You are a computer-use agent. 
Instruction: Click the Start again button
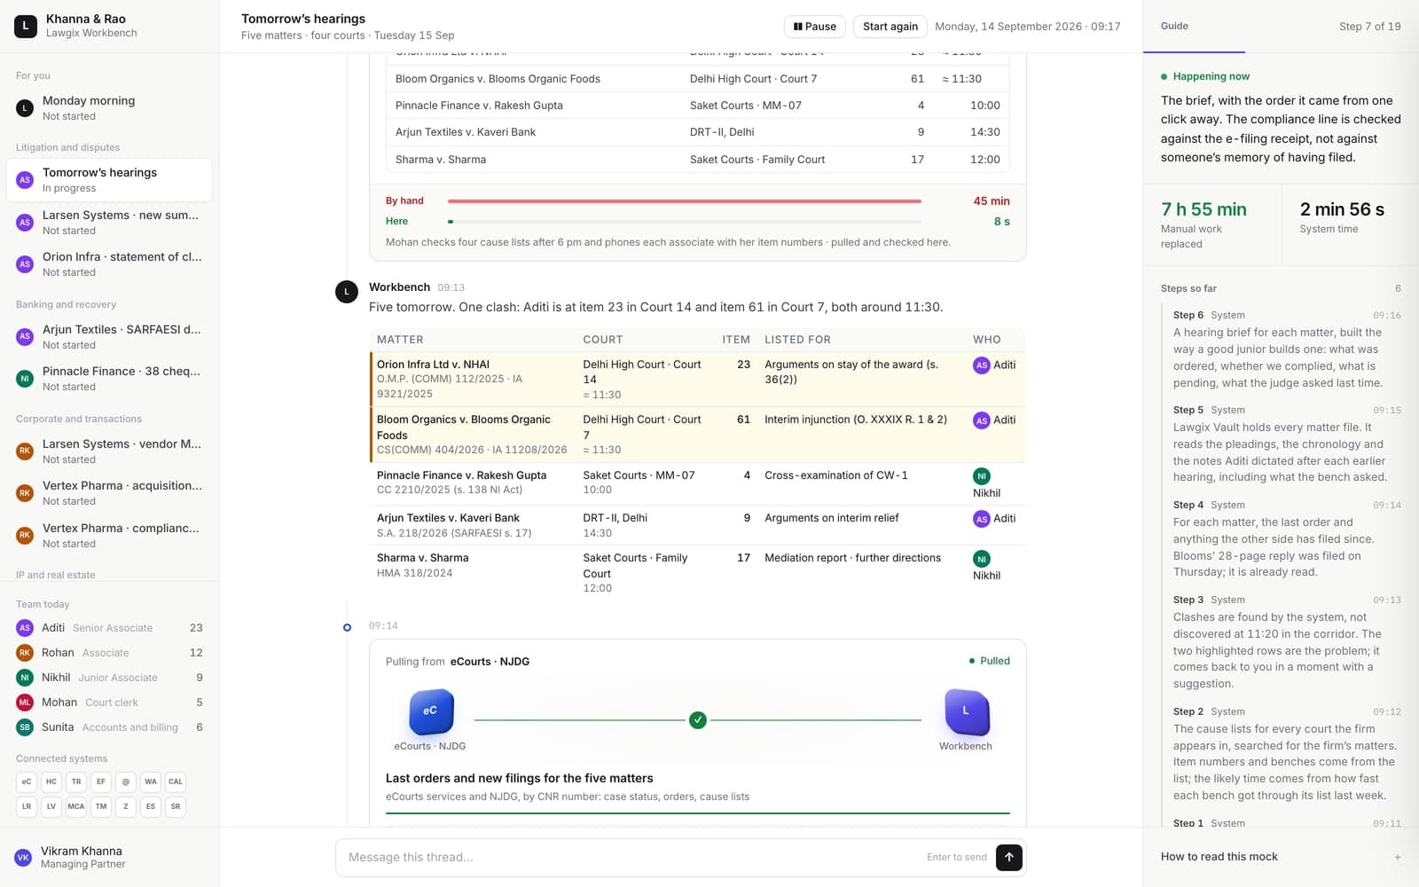click(x=890, y=27)
